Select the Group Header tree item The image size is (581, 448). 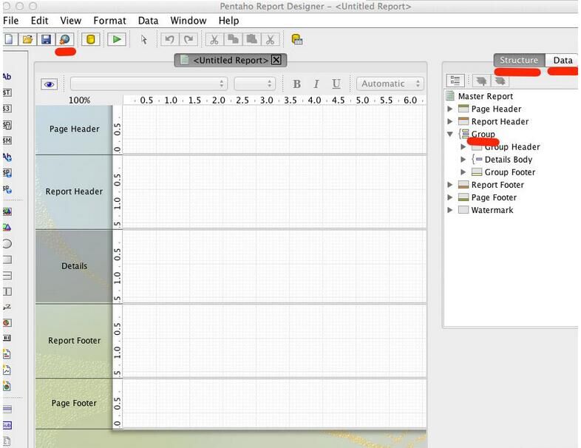(512, 147)
